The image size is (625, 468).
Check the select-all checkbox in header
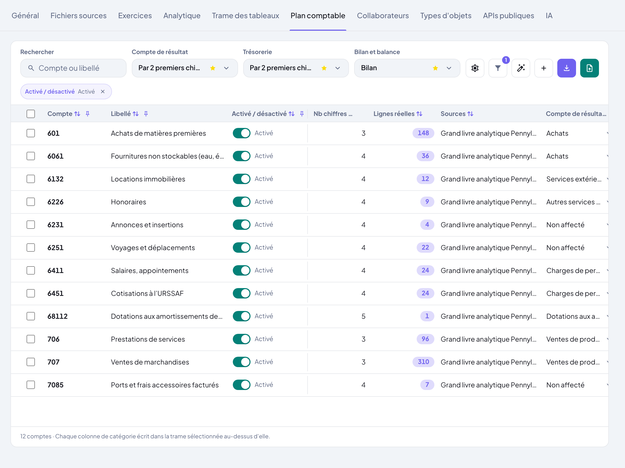click(x=31, y=114)
